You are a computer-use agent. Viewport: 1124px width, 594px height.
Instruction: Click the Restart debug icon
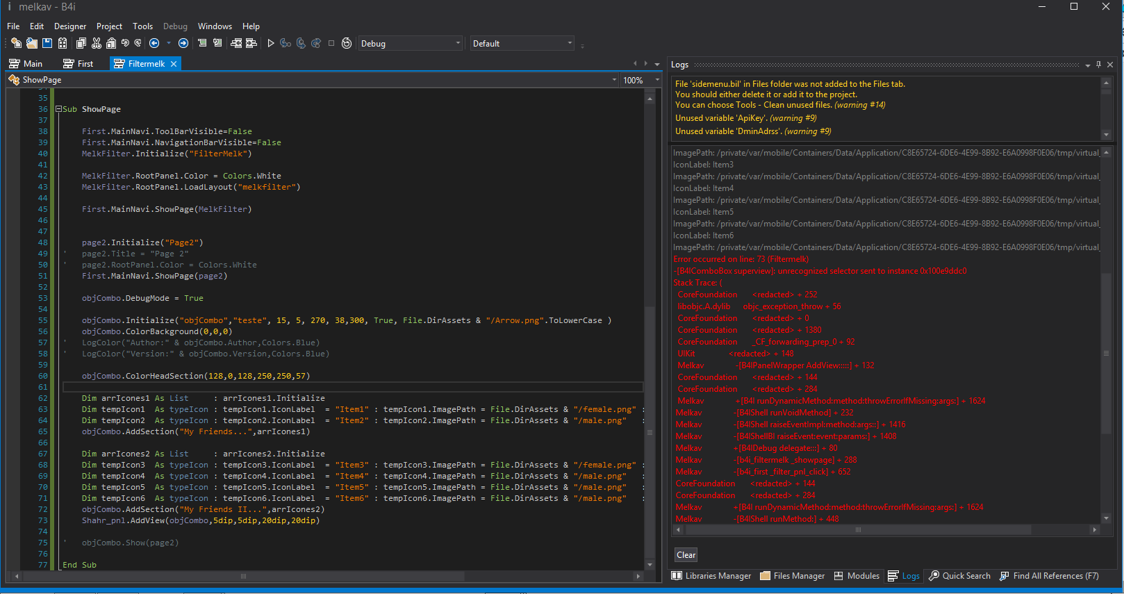(x=347, y=43)
